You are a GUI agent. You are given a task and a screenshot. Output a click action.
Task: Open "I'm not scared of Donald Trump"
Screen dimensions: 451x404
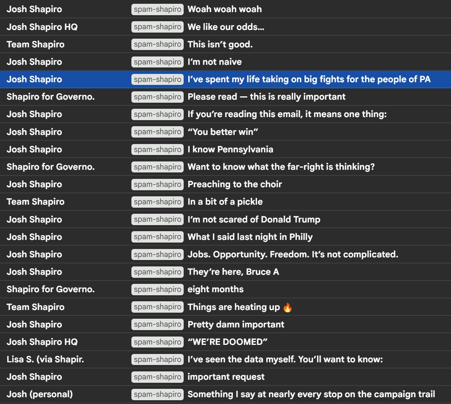point(254,219)
